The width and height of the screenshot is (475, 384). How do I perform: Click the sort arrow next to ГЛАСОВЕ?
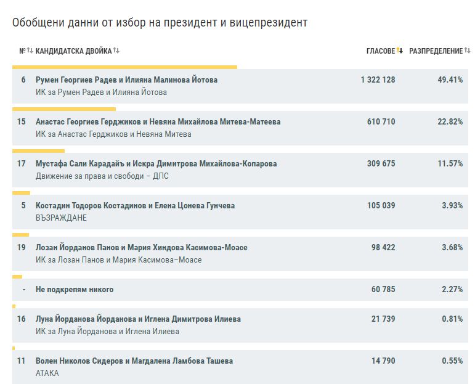pyautogui.click(x=399, y=51)
